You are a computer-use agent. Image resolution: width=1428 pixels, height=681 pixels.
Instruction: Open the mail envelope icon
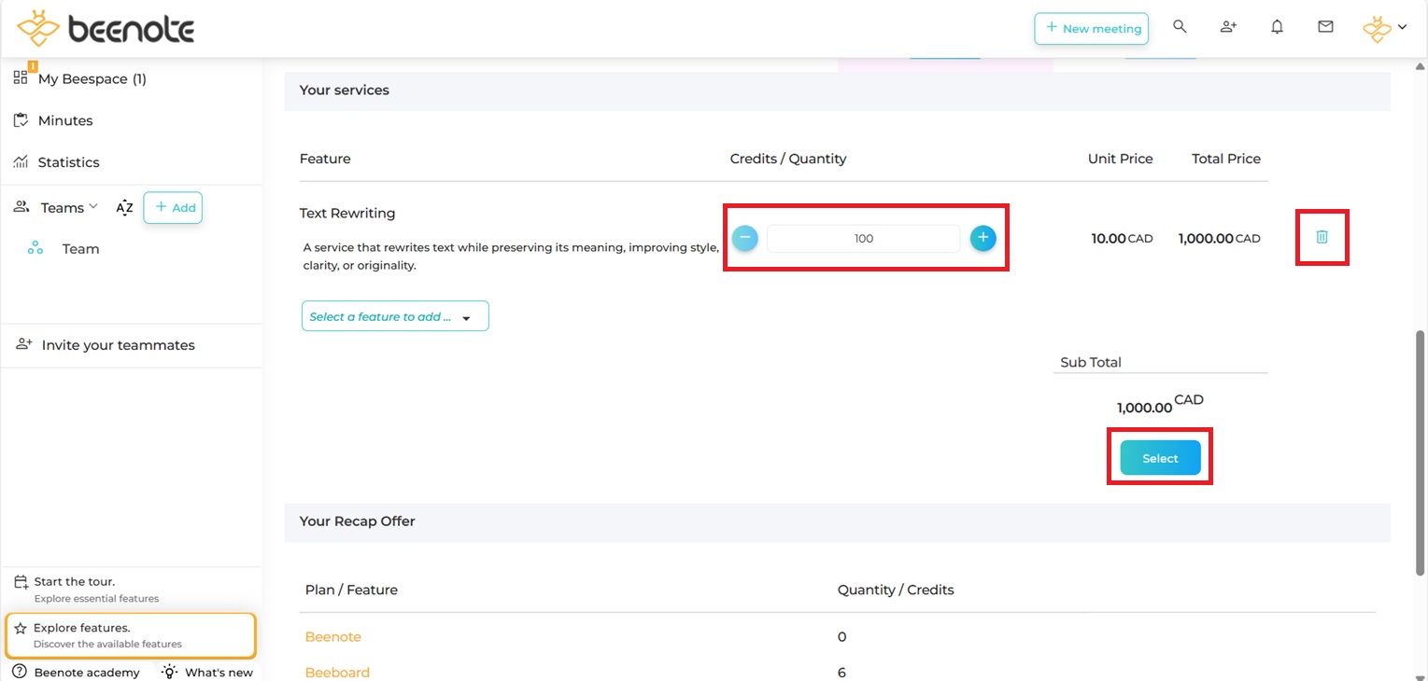tap(1325, 27)
